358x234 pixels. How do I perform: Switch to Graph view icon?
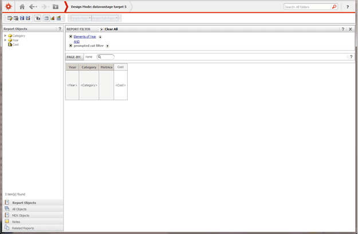[x=53, y=18]
